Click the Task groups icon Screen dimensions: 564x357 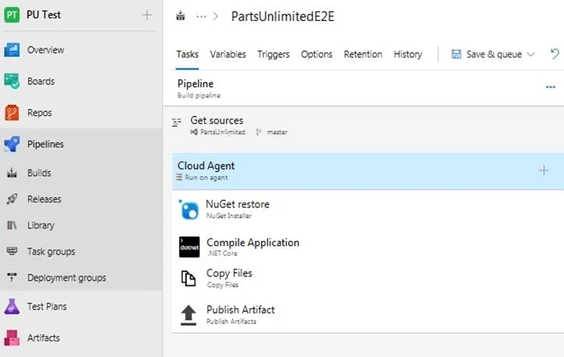12,251
